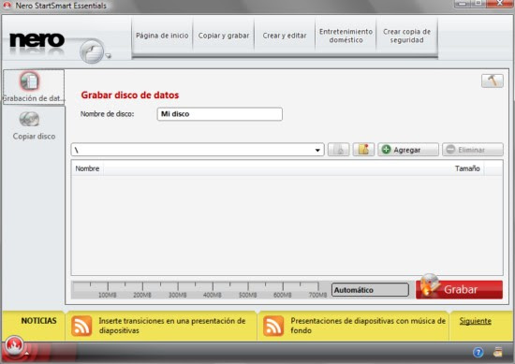The height and width of the screenshot is (364, 515).
Task: Open the RSS feed icon for transiciones news
Action: click(x=81, y=326)
